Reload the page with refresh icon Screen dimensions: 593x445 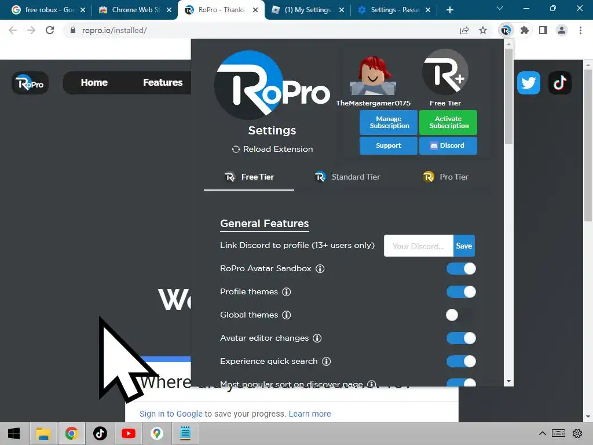[x=50, y=30]
